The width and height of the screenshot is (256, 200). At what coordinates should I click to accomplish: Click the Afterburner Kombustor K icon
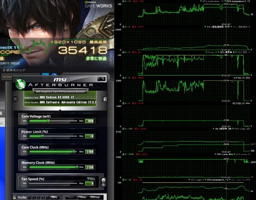click(x=15, y=99)
